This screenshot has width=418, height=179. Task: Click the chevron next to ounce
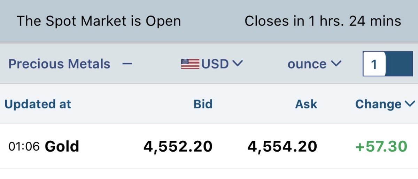point(336,64)
